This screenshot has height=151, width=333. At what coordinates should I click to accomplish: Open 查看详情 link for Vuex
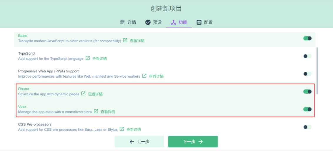[x=108, y=112]
